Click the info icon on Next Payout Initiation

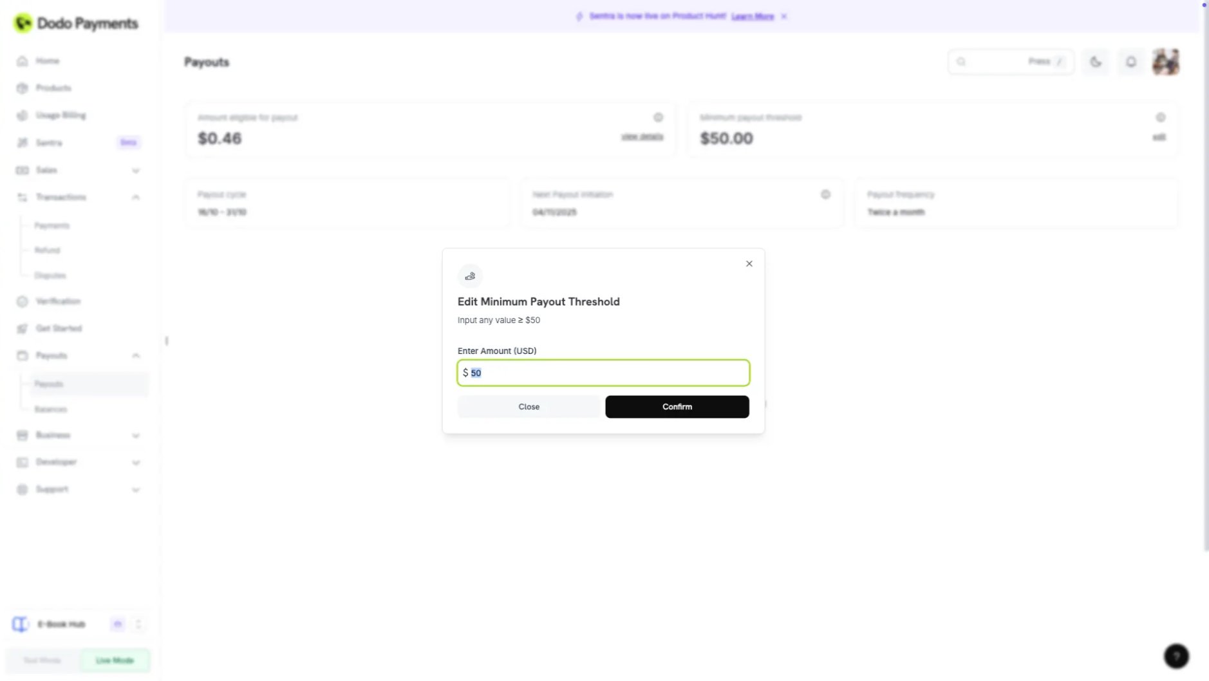point(826,194)
